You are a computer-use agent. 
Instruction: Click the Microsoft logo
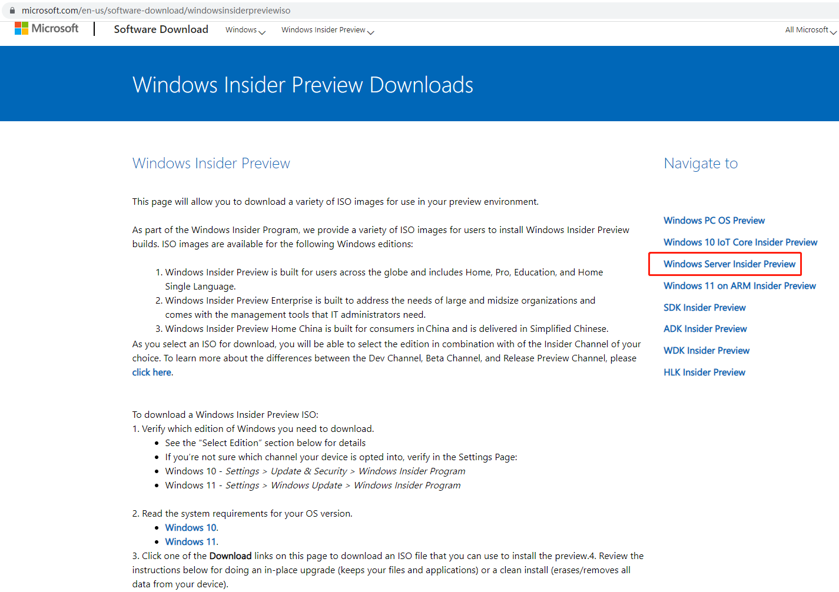47,28
